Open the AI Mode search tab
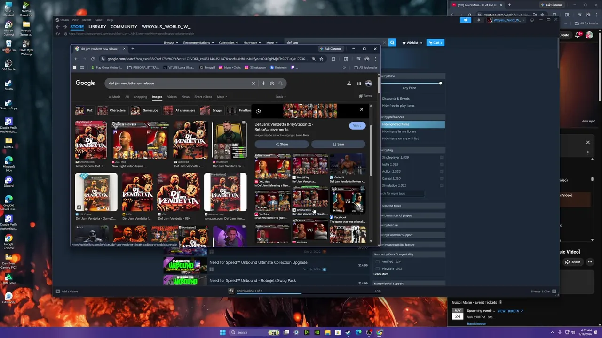 click(114, 97)
